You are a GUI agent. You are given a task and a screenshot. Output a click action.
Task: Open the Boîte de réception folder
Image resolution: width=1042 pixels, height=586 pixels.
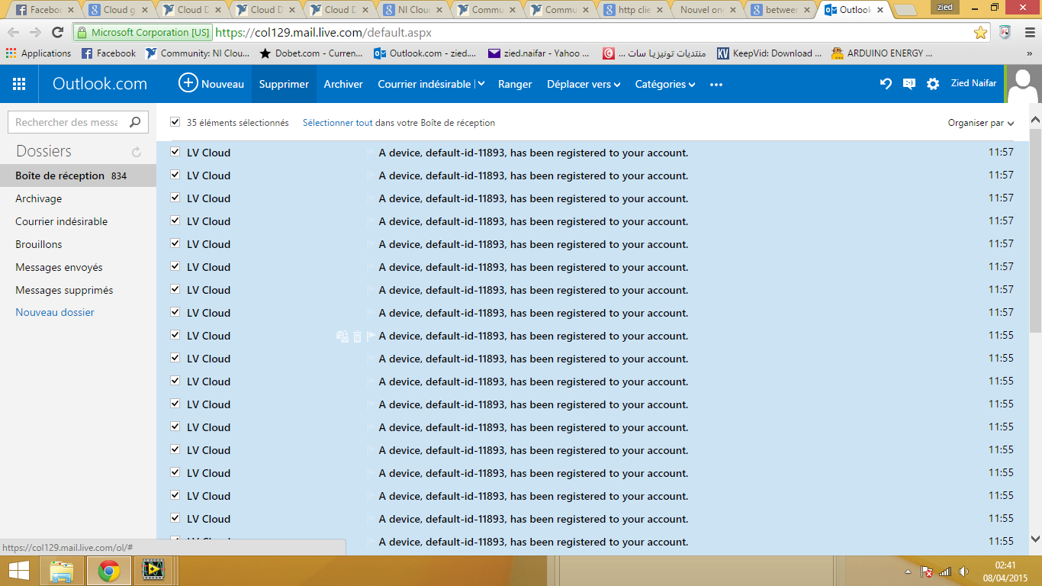coord(78,175)
